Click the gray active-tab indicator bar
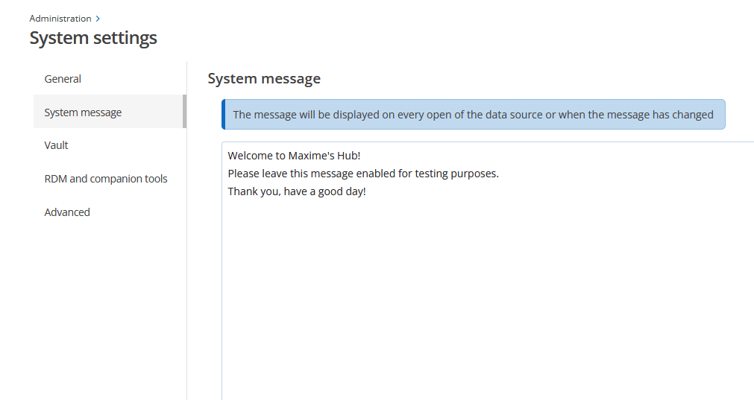The width and height of the screenshot is (754, 400). [x=184, y=112]
